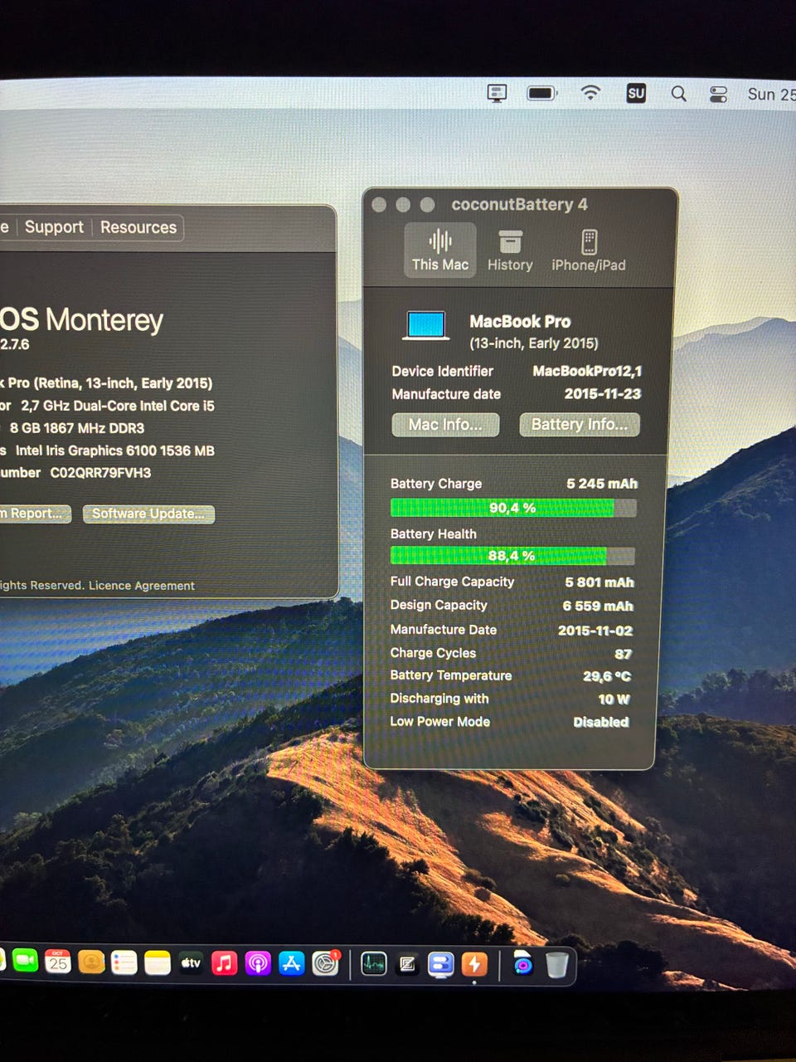The width and height of the screenshot is (796, 1062).
Task: Click the Full Charge Capacity value 5 801 mAh
Action: point(599,582)
